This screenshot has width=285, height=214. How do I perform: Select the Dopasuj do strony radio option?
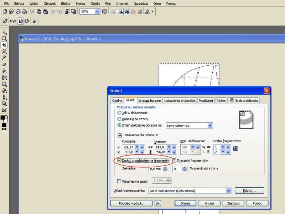click(x=119, y=119)
